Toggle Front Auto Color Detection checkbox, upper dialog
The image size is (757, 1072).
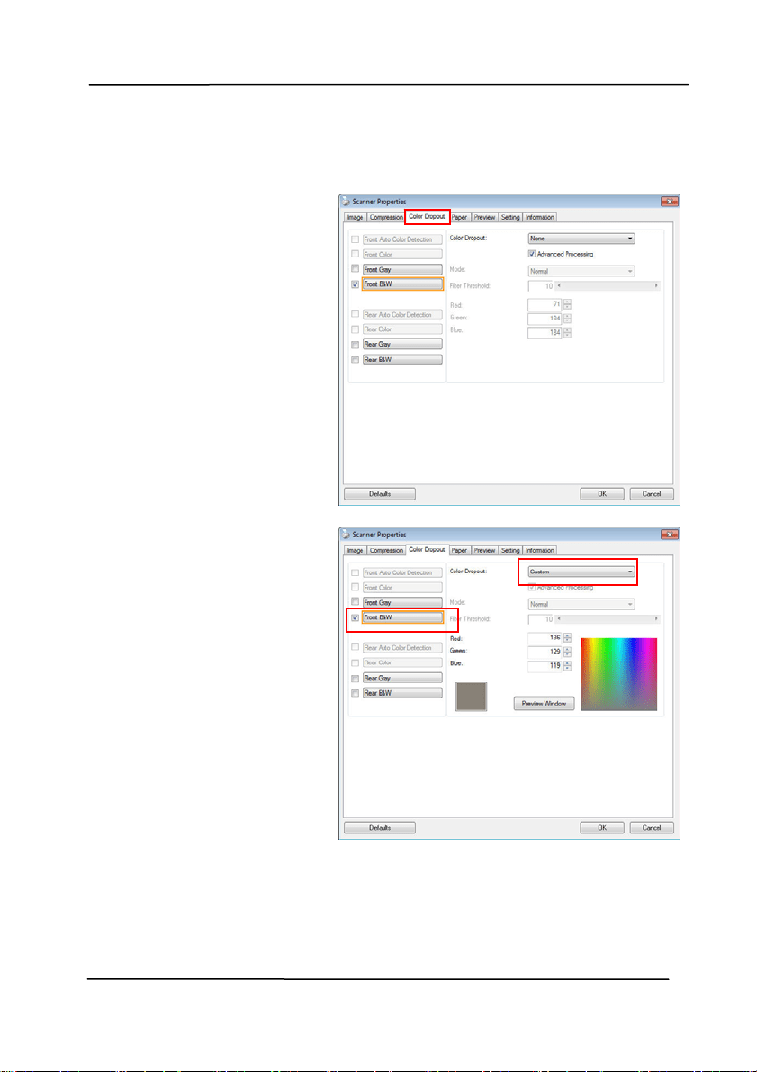tap(355, 239)
